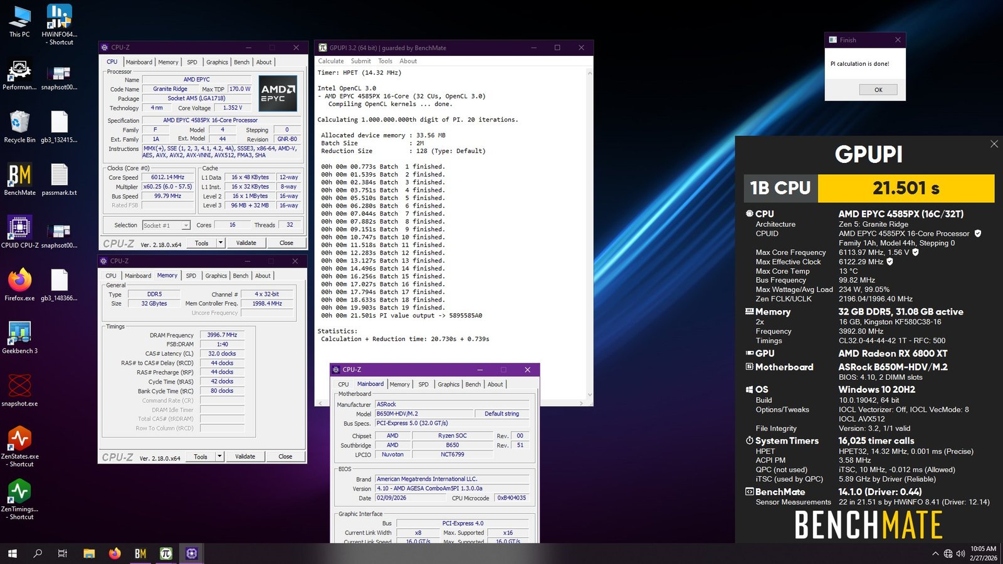Viewport: 1003px width, 564px height.
Task: Open the Recycle Bin on the desktop
Action: point(19,123)
